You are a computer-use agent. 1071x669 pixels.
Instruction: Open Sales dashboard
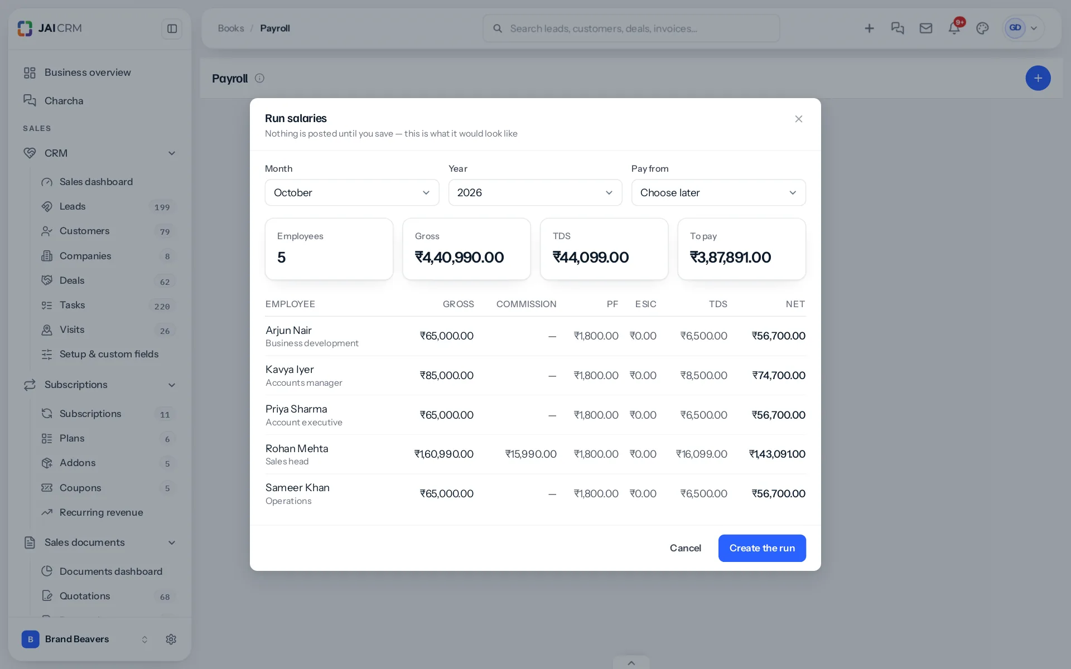tap(108, 182)
